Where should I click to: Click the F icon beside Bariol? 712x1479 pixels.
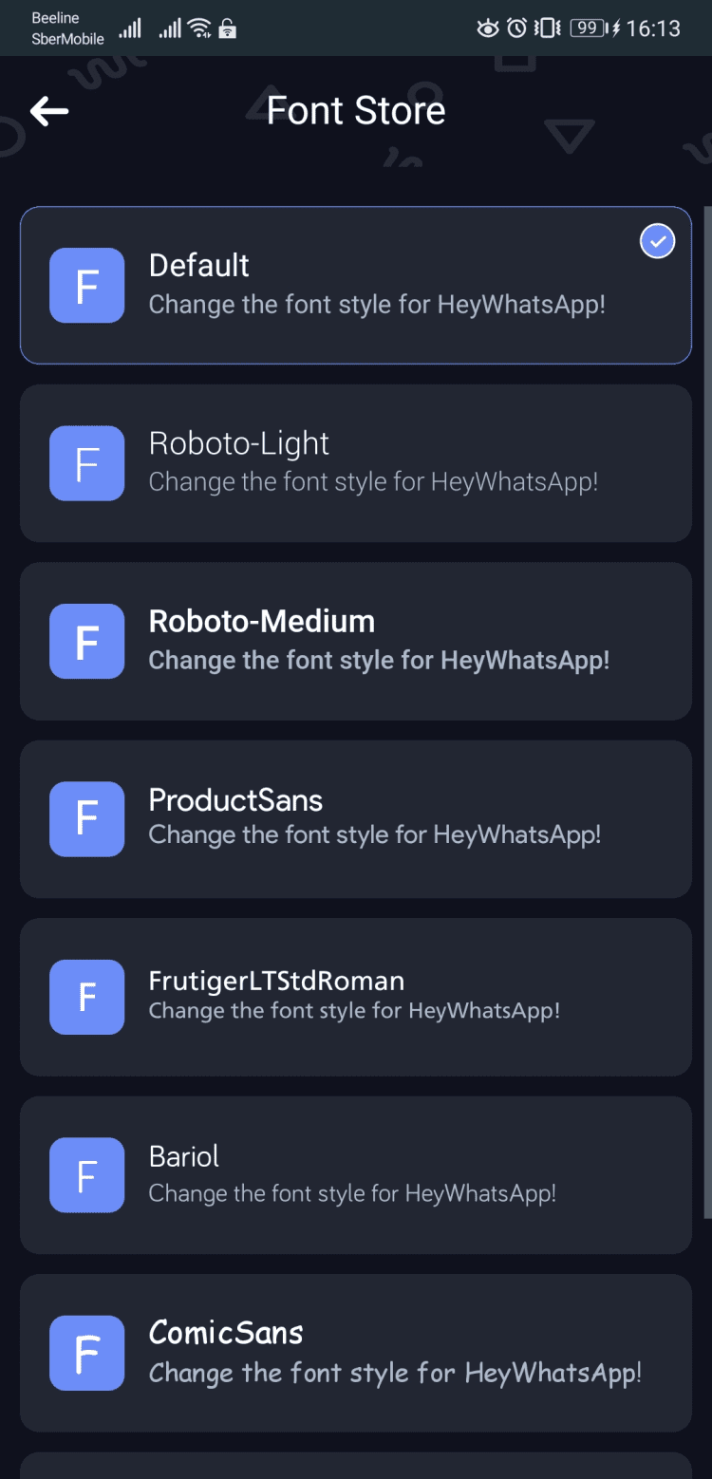pos(86,1174)
